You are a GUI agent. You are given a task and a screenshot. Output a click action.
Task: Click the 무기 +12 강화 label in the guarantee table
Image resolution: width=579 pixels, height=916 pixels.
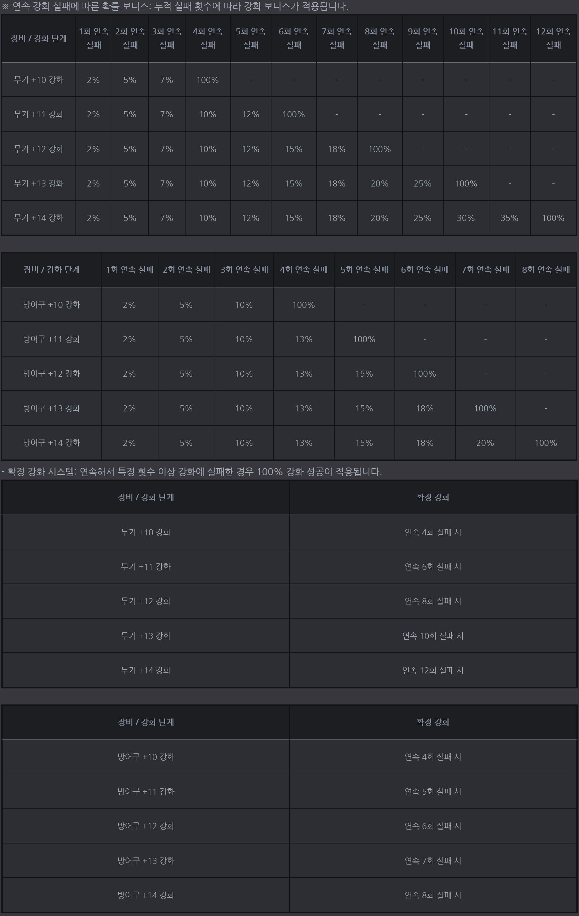pos(146,601)
